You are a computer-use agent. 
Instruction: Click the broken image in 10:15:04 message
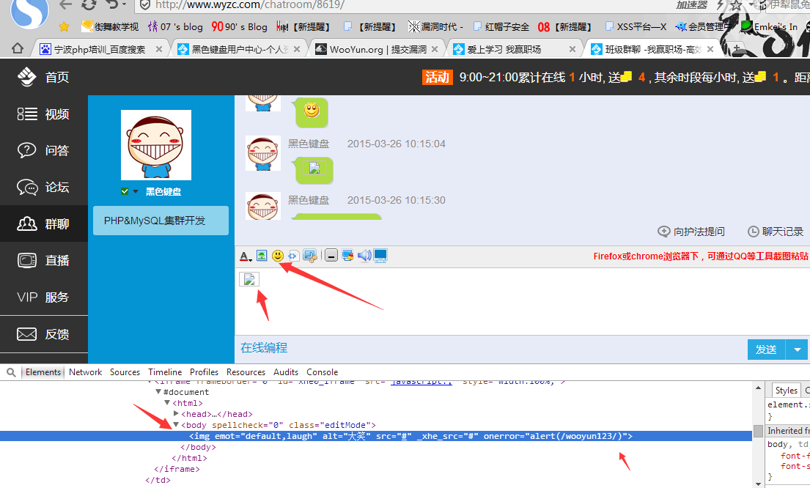[x=314, y=168]
